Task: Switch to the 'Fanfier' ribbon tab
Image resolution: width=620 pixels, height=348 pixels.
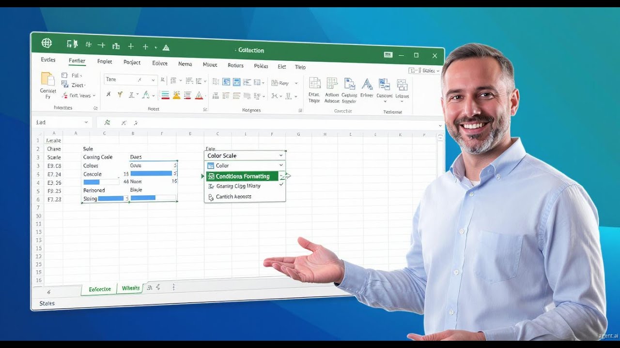Action: click(x=77, y=61)
